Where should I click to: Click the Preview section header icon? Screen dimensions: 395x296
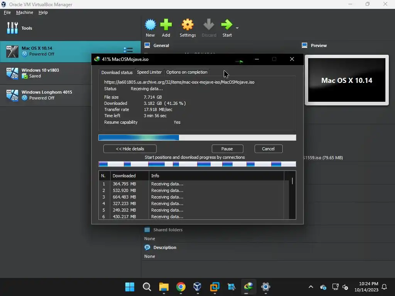tap(305, 45)
